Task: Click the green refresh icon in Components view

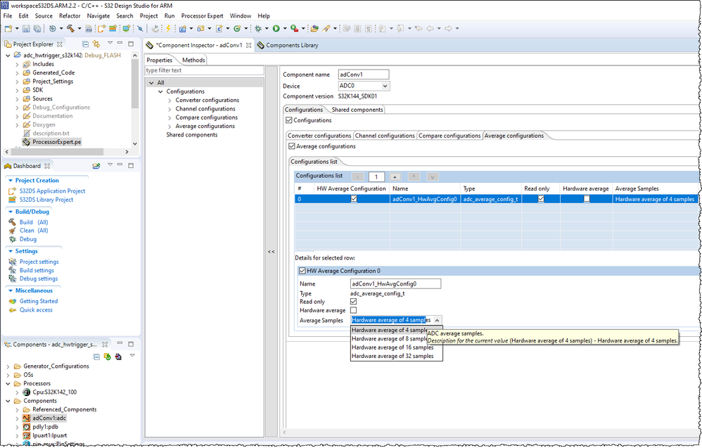Action: [x=107, y=357]
